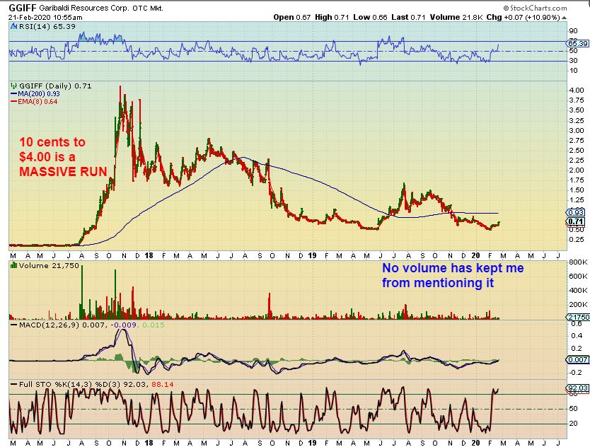The image size is (590, 447).
Task: Click the 65.39 RSI value tag on right axis
Action: click(579, 44)
